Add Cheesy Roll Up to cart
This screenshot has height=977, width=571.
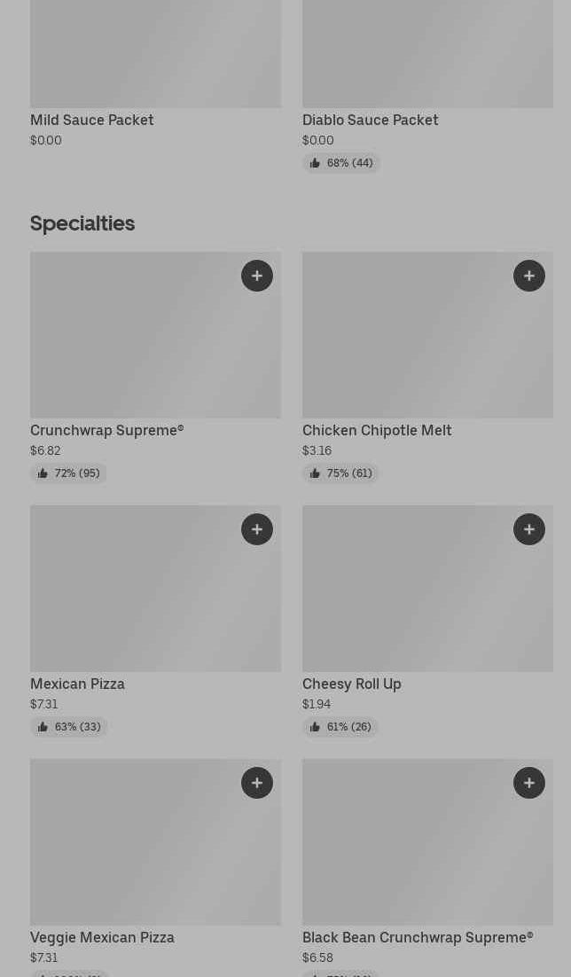coord(529,529)
